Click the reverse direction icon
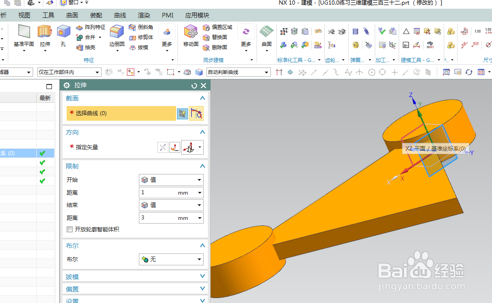 click(x=162, y=147)
